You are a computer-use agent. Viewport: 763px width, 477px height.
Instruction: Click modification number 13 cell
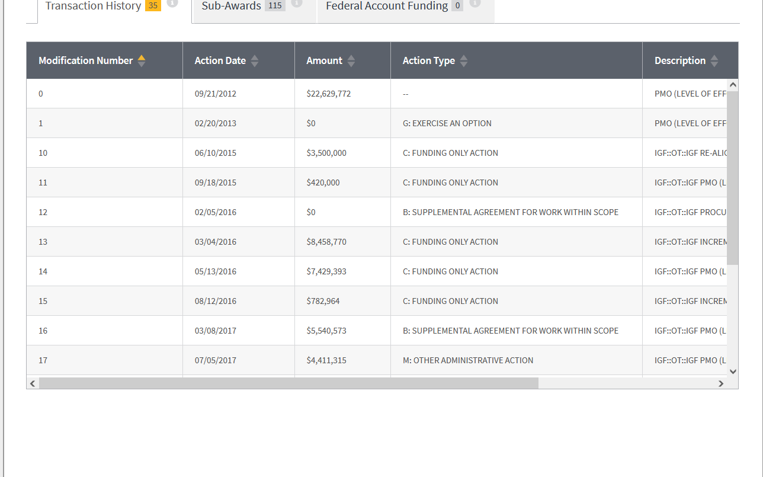pyautogui.click(x=104, y=242)
